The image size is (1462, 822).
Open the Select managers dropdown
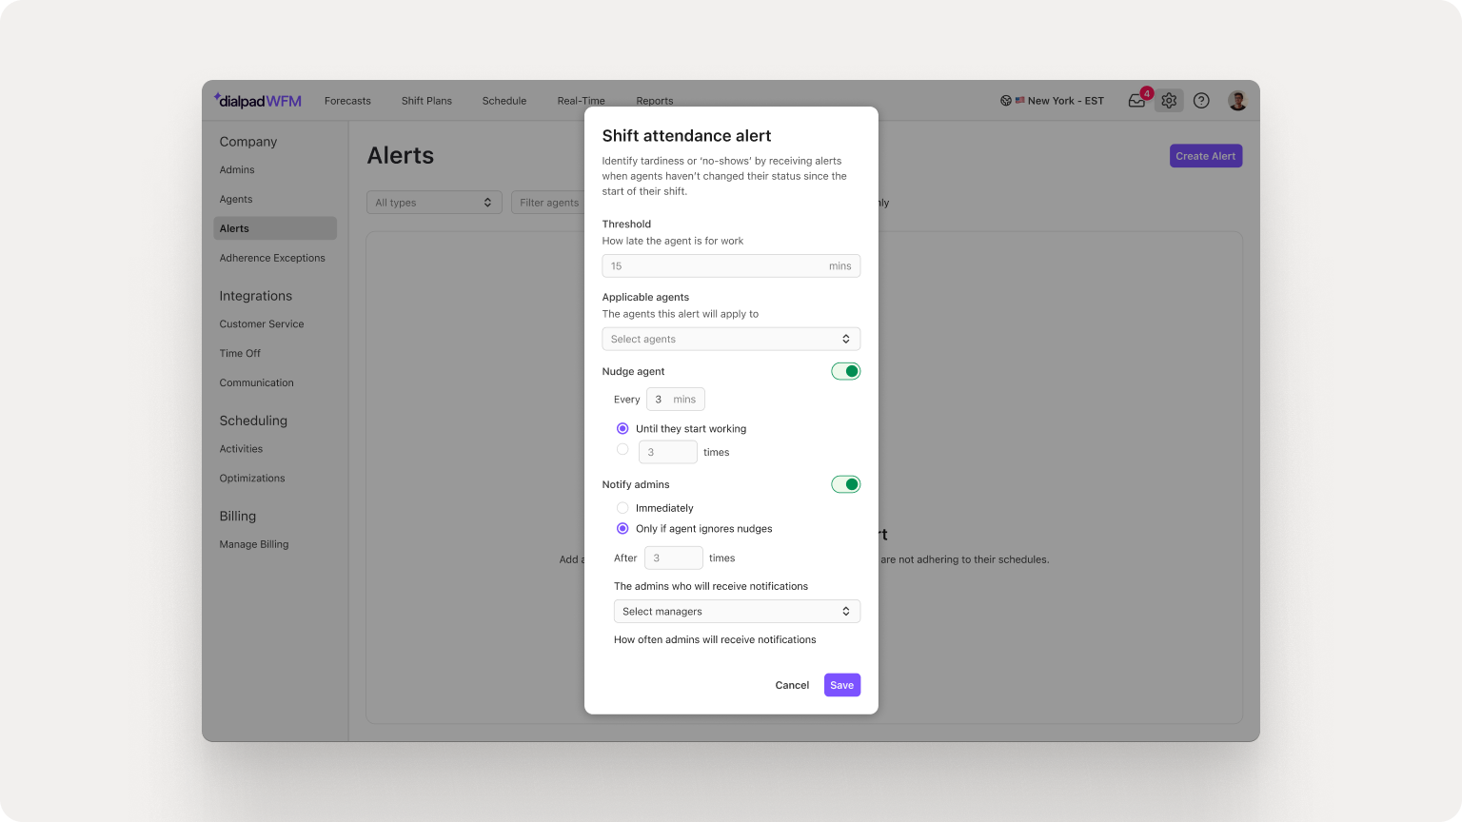click(x=737, y=611)
